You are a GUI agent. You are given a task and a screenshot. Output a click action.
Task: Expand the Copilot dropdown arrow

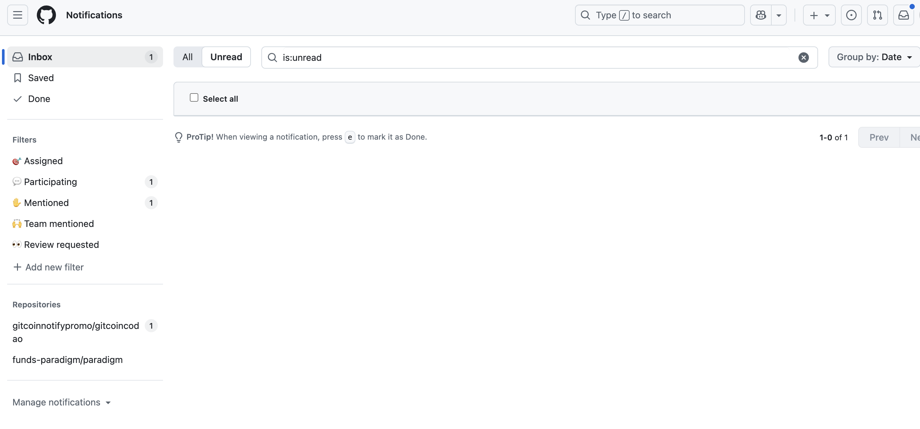tap(779, 15)
